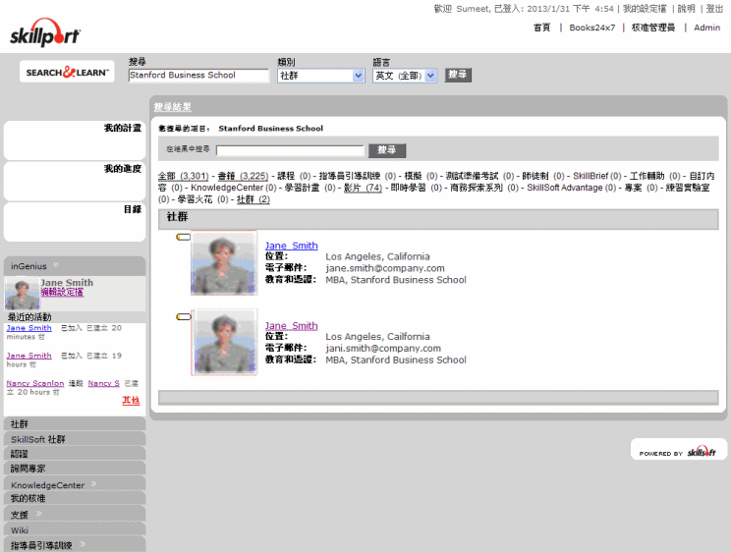Open 說明 help link
731x553 pixels.
pyautogui.click(x=686, y=9)
